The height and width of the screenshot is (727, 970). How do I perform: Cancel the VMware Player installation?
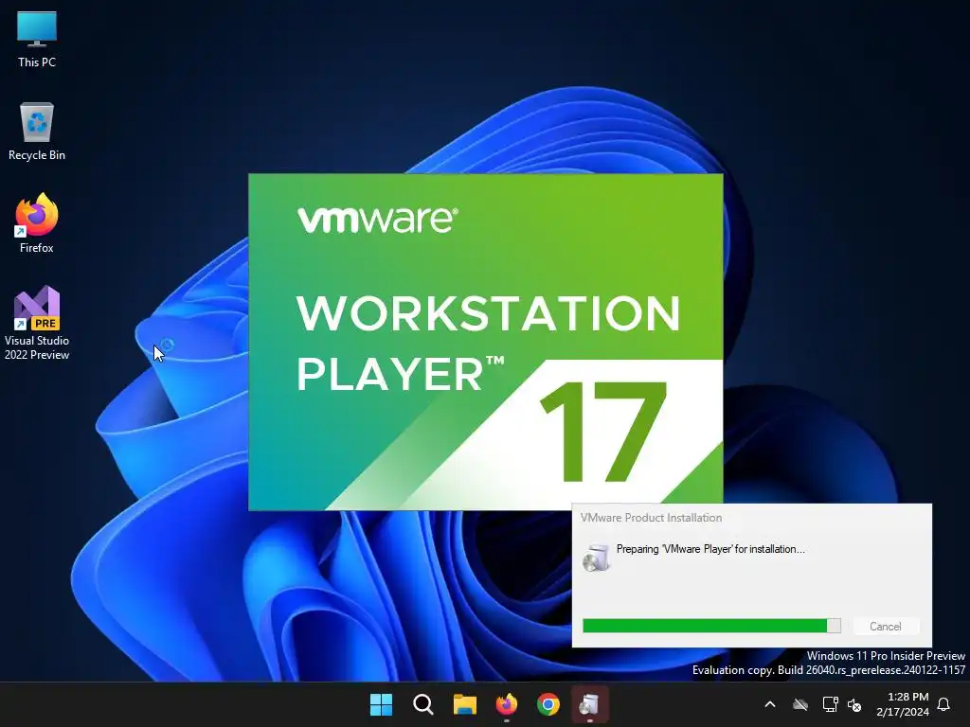[x=886, y=627]
